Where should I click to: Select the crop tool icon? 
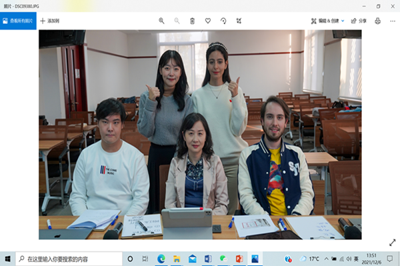click(x=239, y=21)
